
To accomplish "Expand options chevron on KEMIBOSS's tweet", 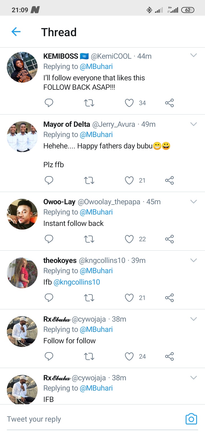I will tap(194, 56).
